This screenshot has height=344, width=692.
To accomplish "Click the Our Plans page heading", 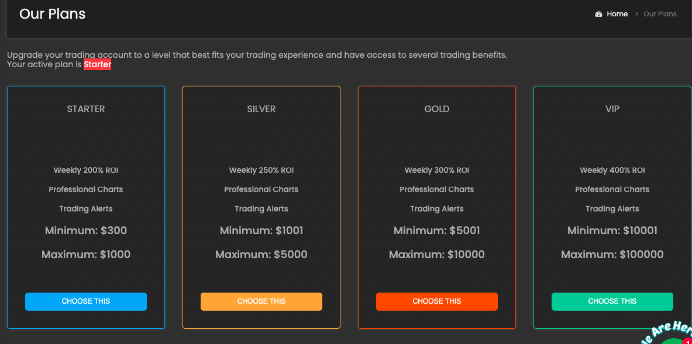I will coord(53,14).
